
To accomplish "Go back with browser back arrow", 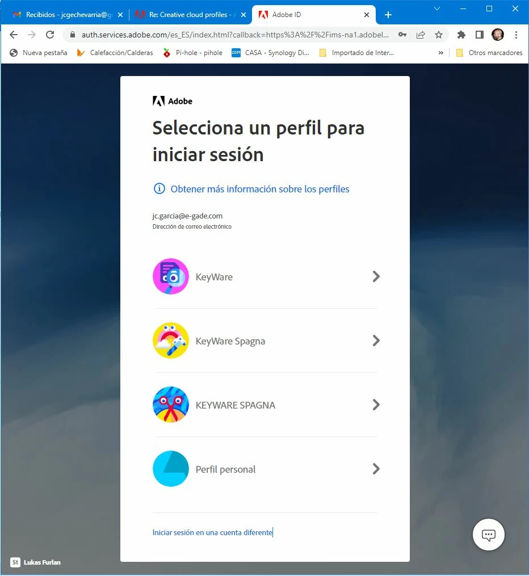I will pos(14,35).
